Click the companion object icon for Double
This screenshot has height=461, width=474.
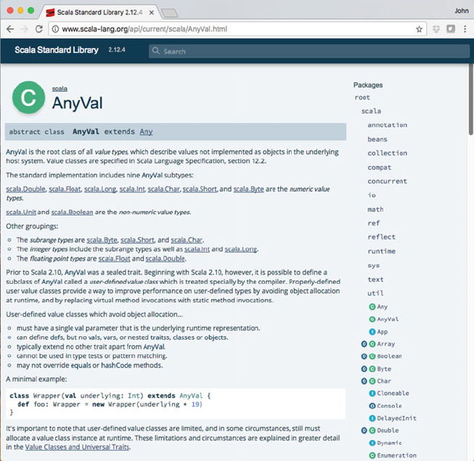click(x=364, y=431)
